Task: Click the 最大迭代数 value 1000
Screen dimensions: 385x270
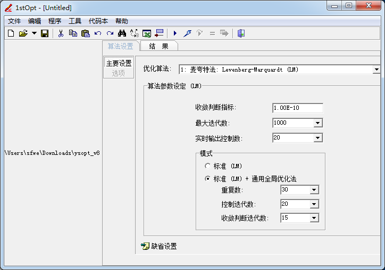Action: click(x=280, y=123)
